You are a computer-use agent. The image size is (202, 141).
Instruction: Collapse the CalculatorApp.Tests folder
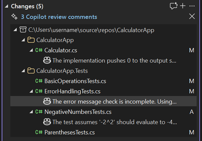[x=23, y=71]
